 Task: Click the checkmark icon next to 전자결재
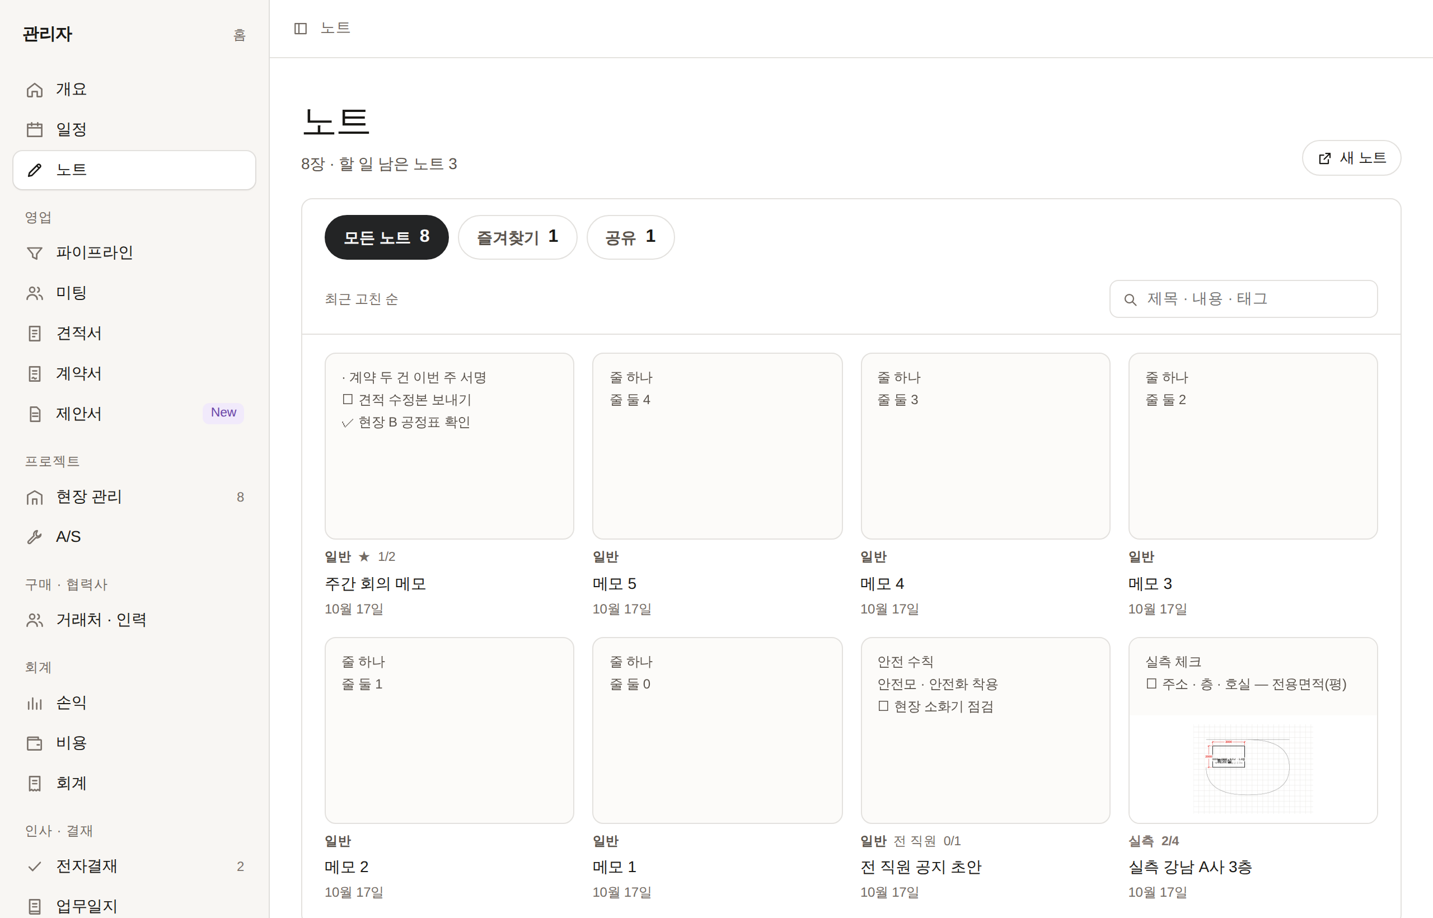click(x=35, y=867)
